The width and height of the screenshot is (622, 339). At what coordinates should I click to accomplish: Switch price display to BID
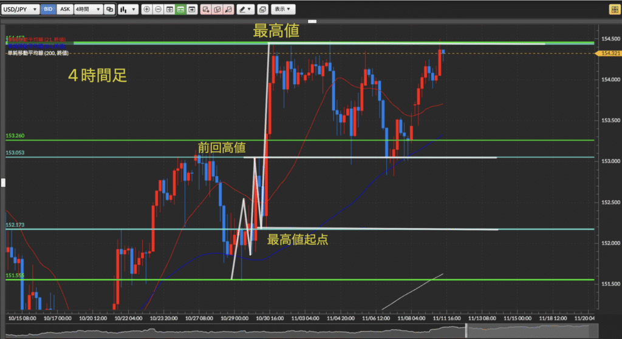pos(49,10)
